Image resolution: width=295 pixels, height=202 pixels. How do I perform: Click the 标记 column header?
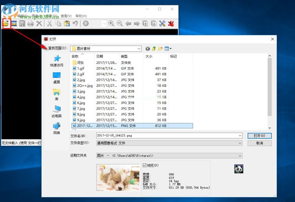pos(181,56)
